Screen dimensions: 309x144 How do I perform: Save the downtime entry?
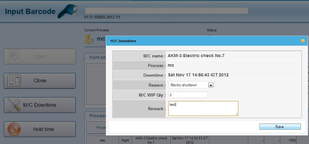coord(280,127)
